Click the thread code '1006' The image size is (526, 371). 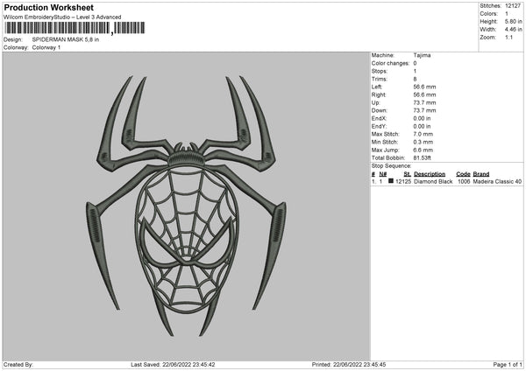click(464, 181)
